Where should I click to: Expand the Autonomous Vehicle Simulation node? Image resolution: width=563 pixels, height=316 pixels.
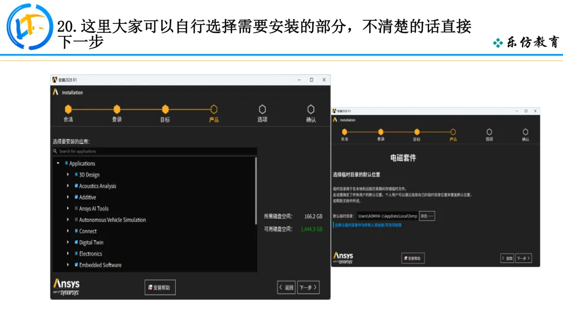(x=68, y=219)
